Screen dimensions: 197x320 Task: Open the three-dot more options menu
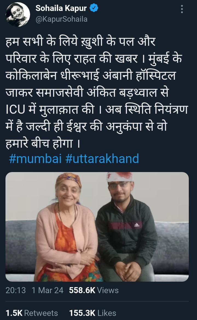182,9
